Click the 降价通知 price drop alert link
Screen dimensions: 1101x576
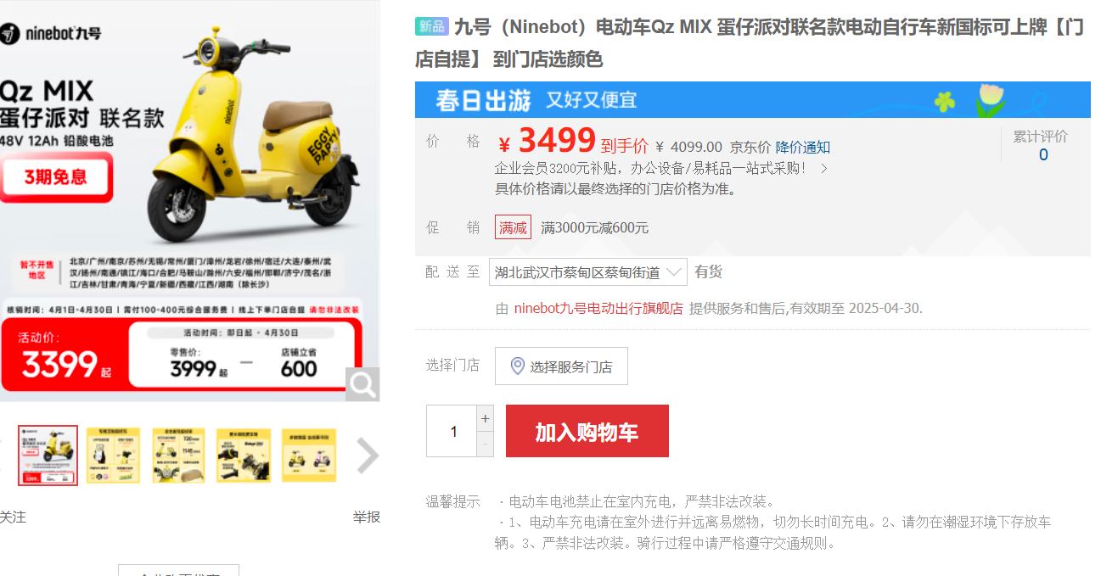point(802,147)
